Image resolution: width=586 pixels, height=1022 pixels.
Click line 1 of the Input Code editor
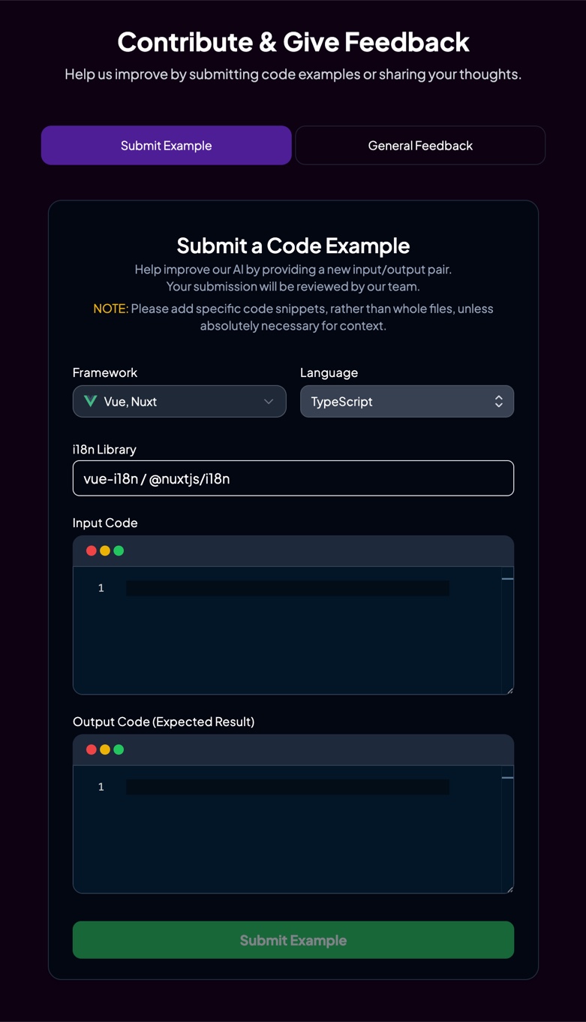coord(287,588)
